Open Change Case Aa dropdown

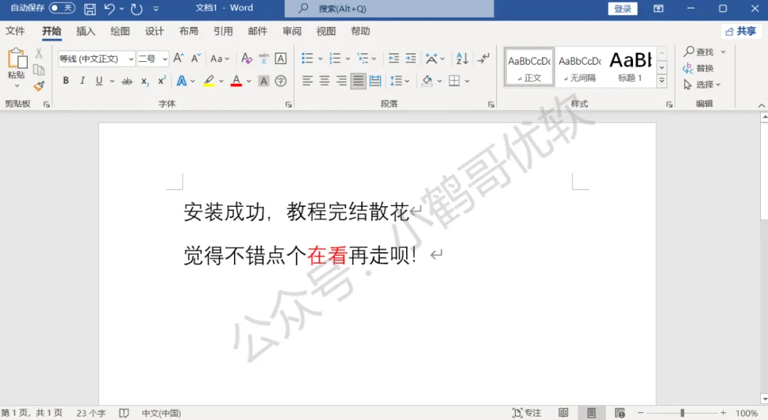pos(220,58)
